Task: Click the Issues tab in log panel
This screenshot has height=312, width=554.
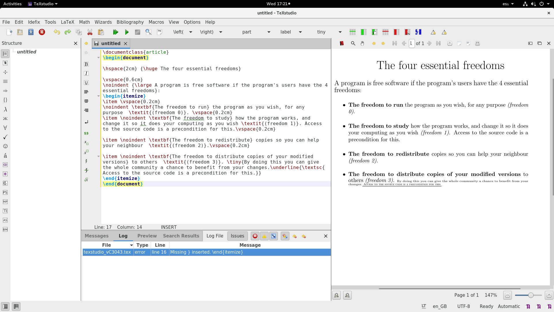Action: pos(237,236)
